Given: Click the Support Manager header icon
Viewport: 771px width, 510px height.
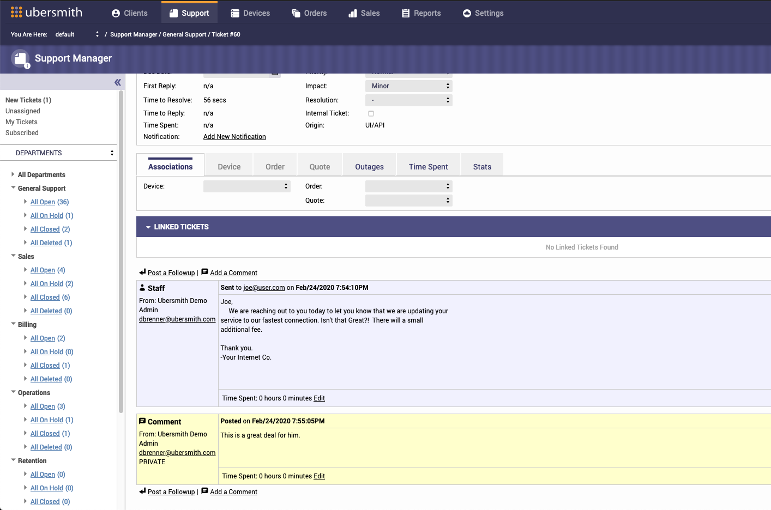Looking at the screenshot, I should coord(21,59).
